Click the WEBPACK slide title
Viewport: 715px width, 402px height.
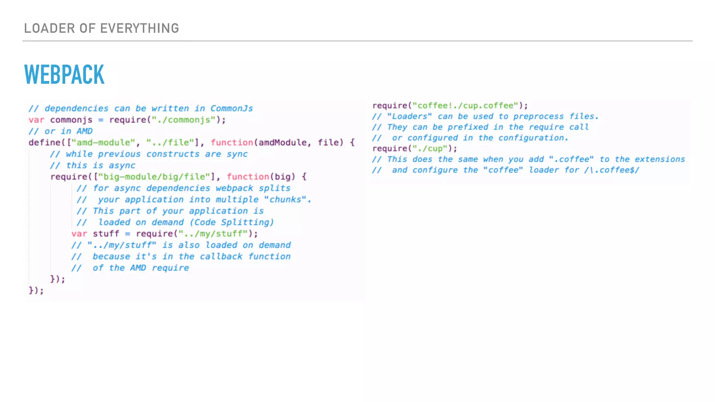(x=64, y=74)
